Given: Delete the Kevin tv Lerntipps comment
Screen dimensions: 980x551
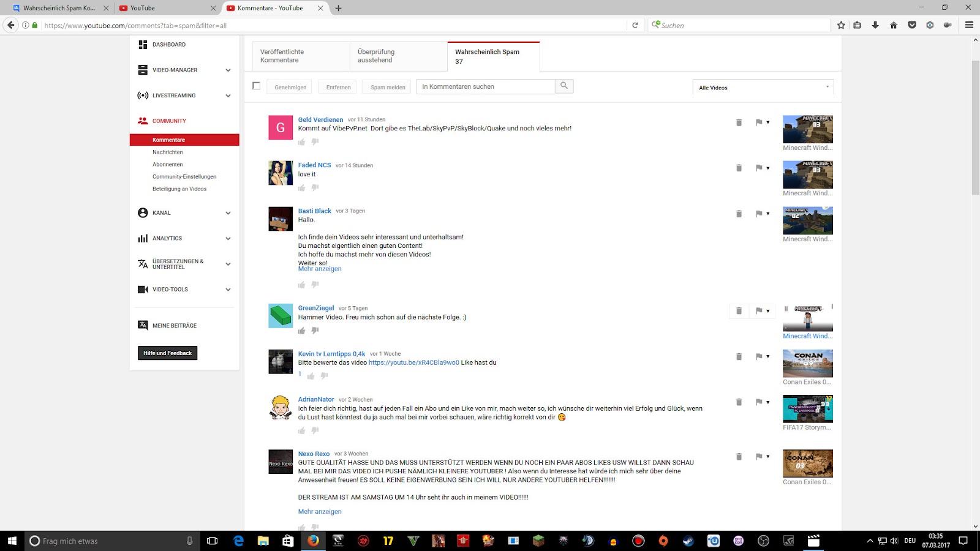Looking at the screenshot, I should coord(739,356).
